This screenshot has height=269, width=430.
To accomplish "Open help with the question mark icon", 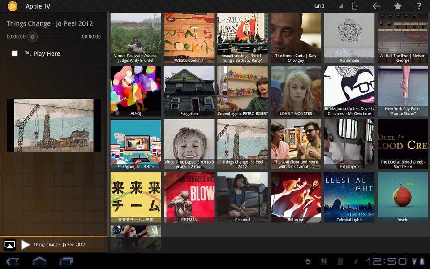I will (x=419, y=6).
